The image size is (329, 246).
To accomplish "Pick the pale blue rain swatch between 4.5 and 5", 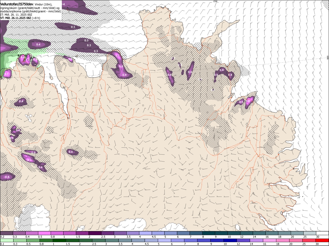I will (151, 240).
